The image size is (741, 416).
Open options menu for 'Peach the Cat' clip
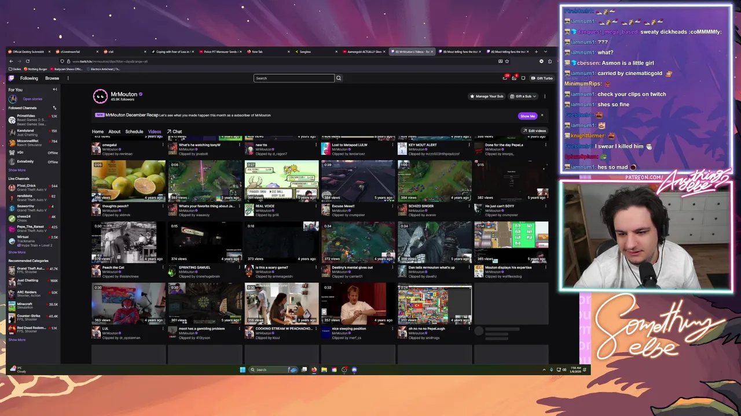point(163,268)
